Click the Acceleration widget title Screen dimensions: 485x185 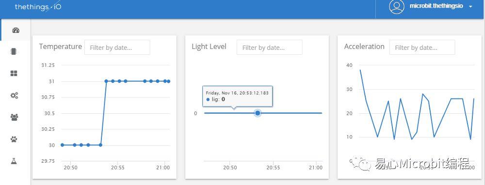[x=364, y=46]
